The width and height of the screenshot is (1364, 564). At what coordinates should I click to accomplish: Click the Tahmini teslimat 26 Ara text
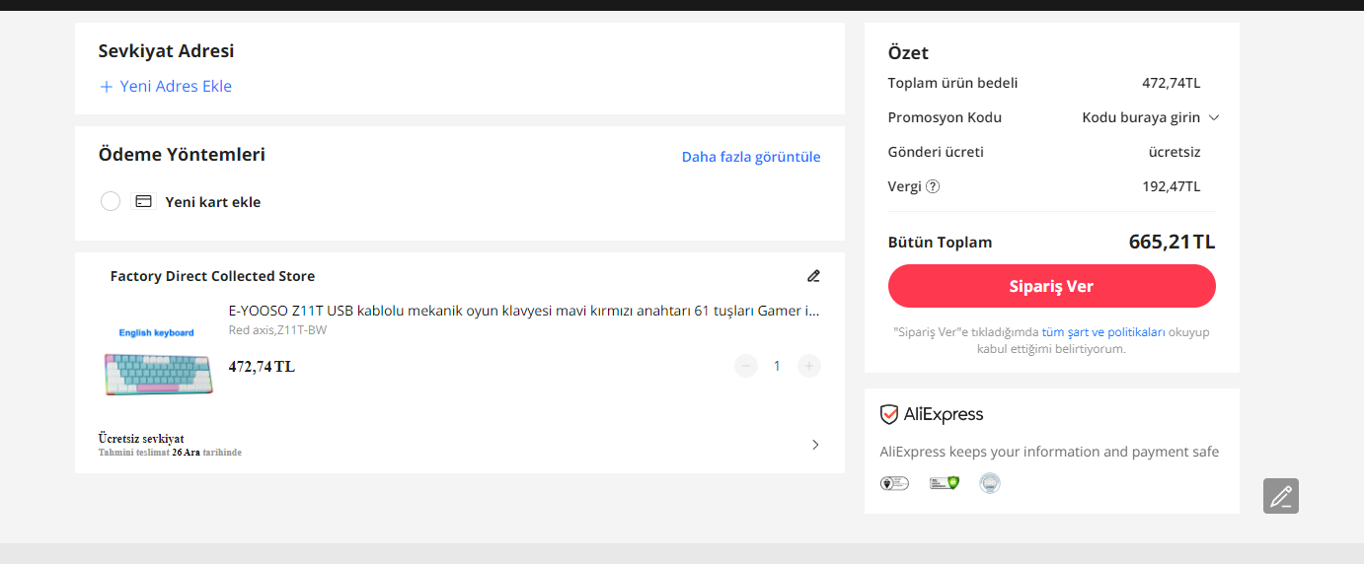[170, 453]
